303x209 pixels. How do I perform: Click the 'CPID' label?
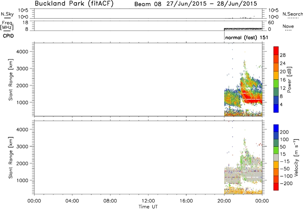pyautogui.click(x=8, y=36)
